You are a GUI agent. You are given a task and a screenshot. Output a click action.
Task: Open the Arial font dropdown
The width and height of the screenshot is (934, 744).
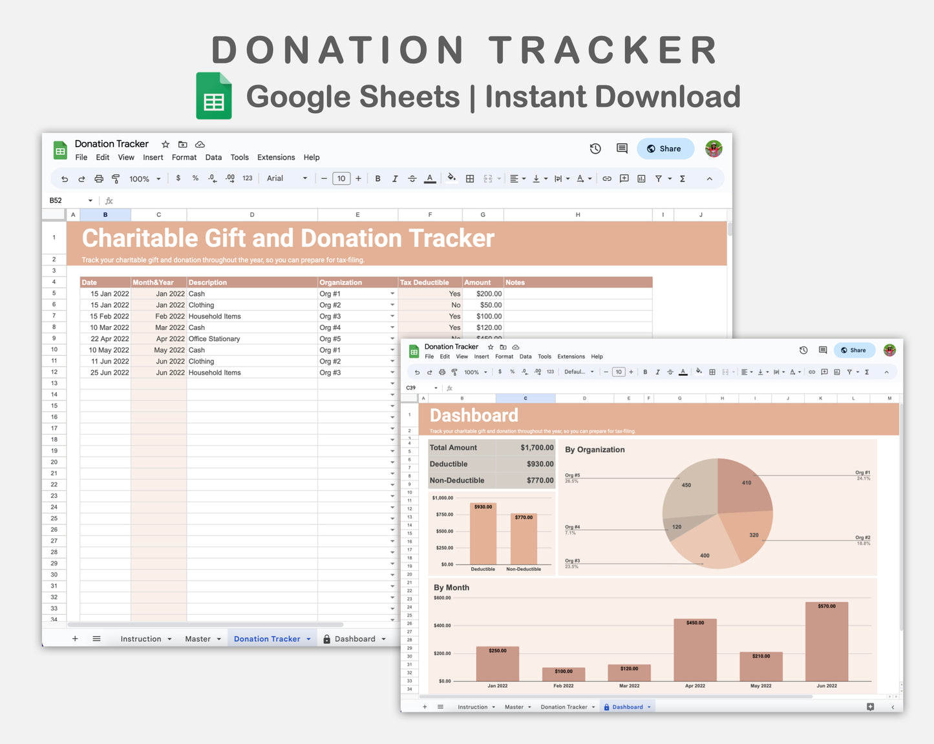pyautogui.click(x=287, y=178)
